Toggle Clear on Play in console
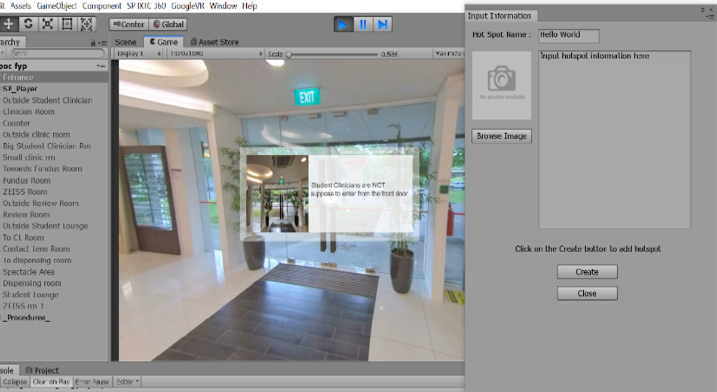 [x=51, y=382]
